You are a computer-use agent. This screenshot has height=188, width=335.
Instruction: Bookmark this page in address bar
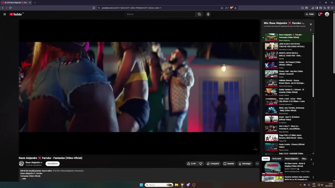coord(94,8)
